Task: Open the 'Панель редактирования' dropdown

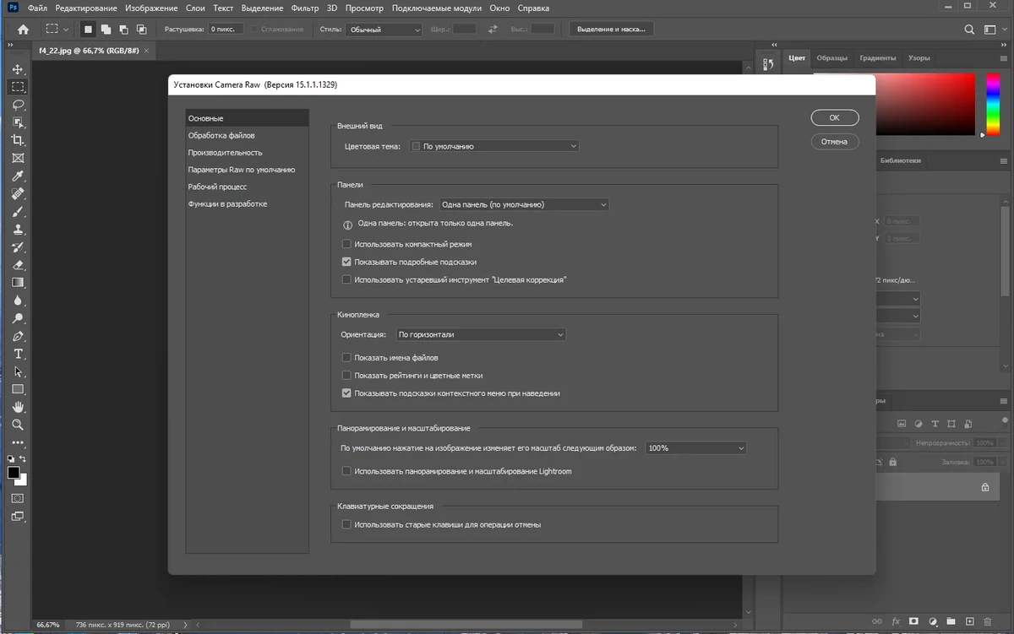Action: [523, 204]
